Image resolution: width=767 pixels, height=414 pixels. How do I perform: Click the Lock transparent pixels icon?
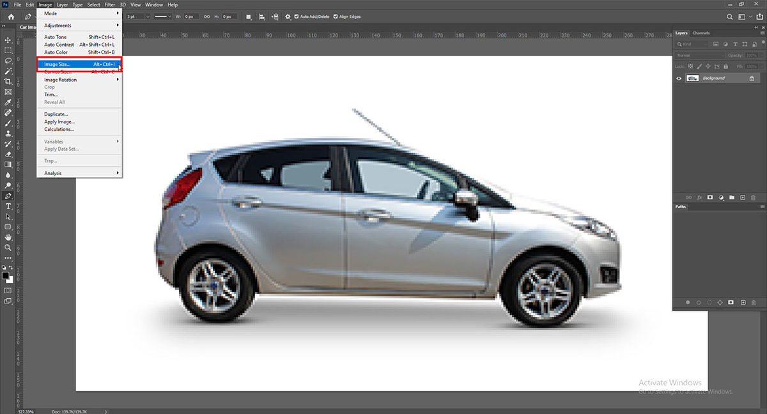(x=691, y=66)
